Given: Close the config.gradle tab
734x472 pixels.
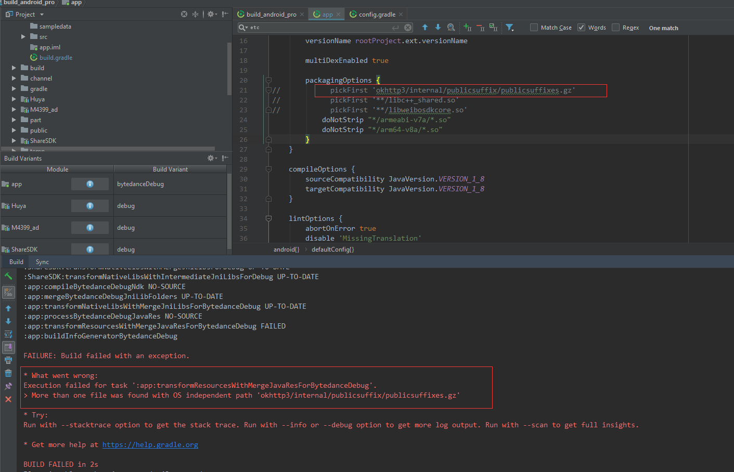Looking at the screenshot, I should (401, 15).
